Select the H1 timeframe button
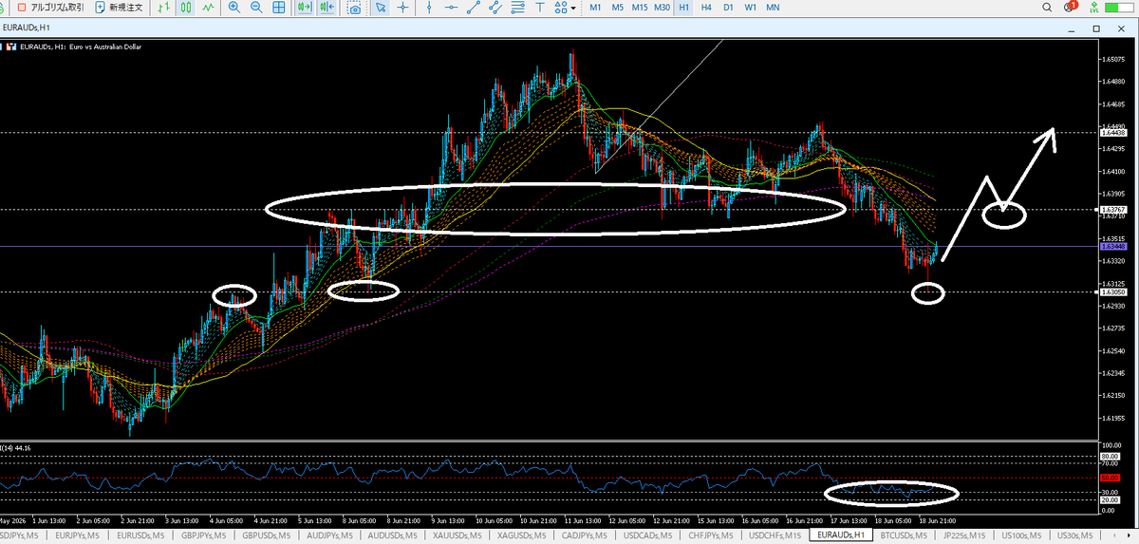The width and height of the screenshot is (1139, 544). [683, 8]
